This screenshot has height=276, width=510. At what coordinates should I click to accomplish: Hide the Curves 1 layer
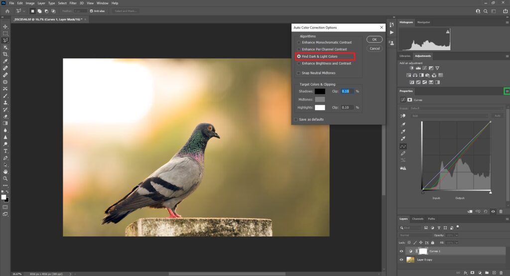(401, 252)
